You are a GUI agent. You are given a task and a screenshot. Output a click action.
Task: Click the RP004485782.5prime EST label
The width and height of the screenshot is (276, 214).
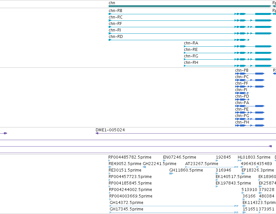point(130,157)
